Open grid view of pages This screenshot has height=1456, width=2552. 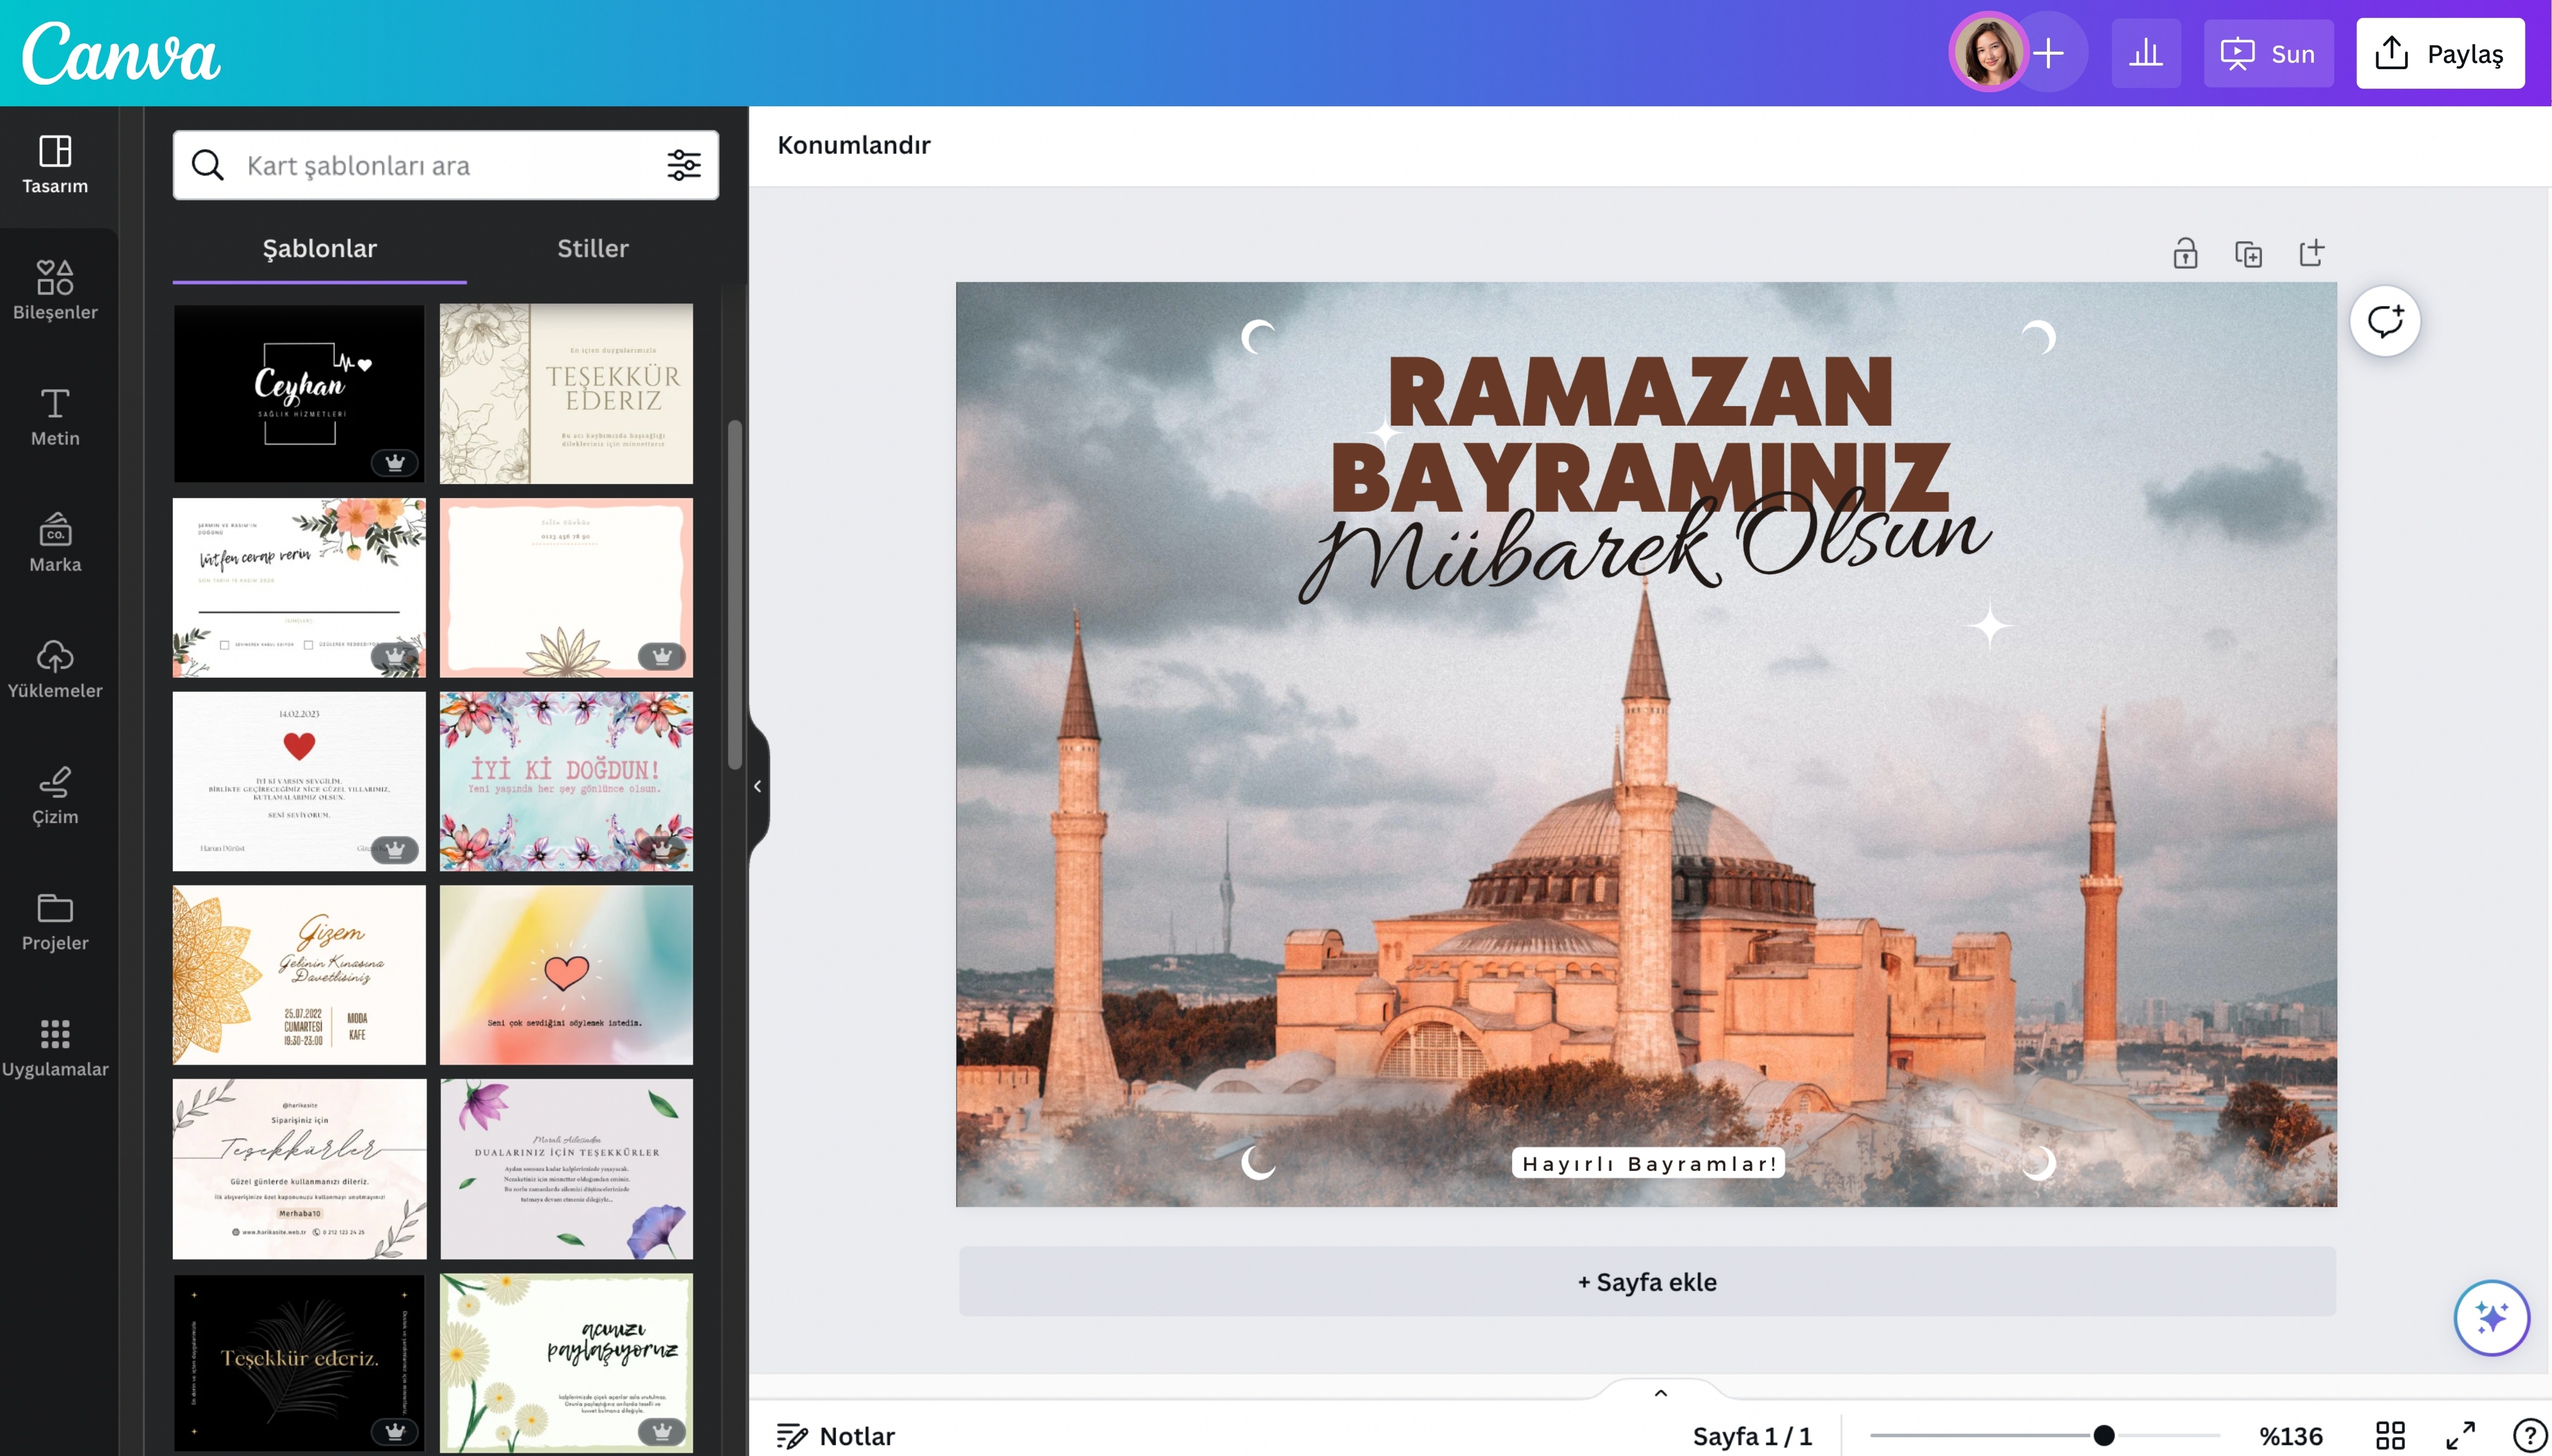click(2390, 1436)
